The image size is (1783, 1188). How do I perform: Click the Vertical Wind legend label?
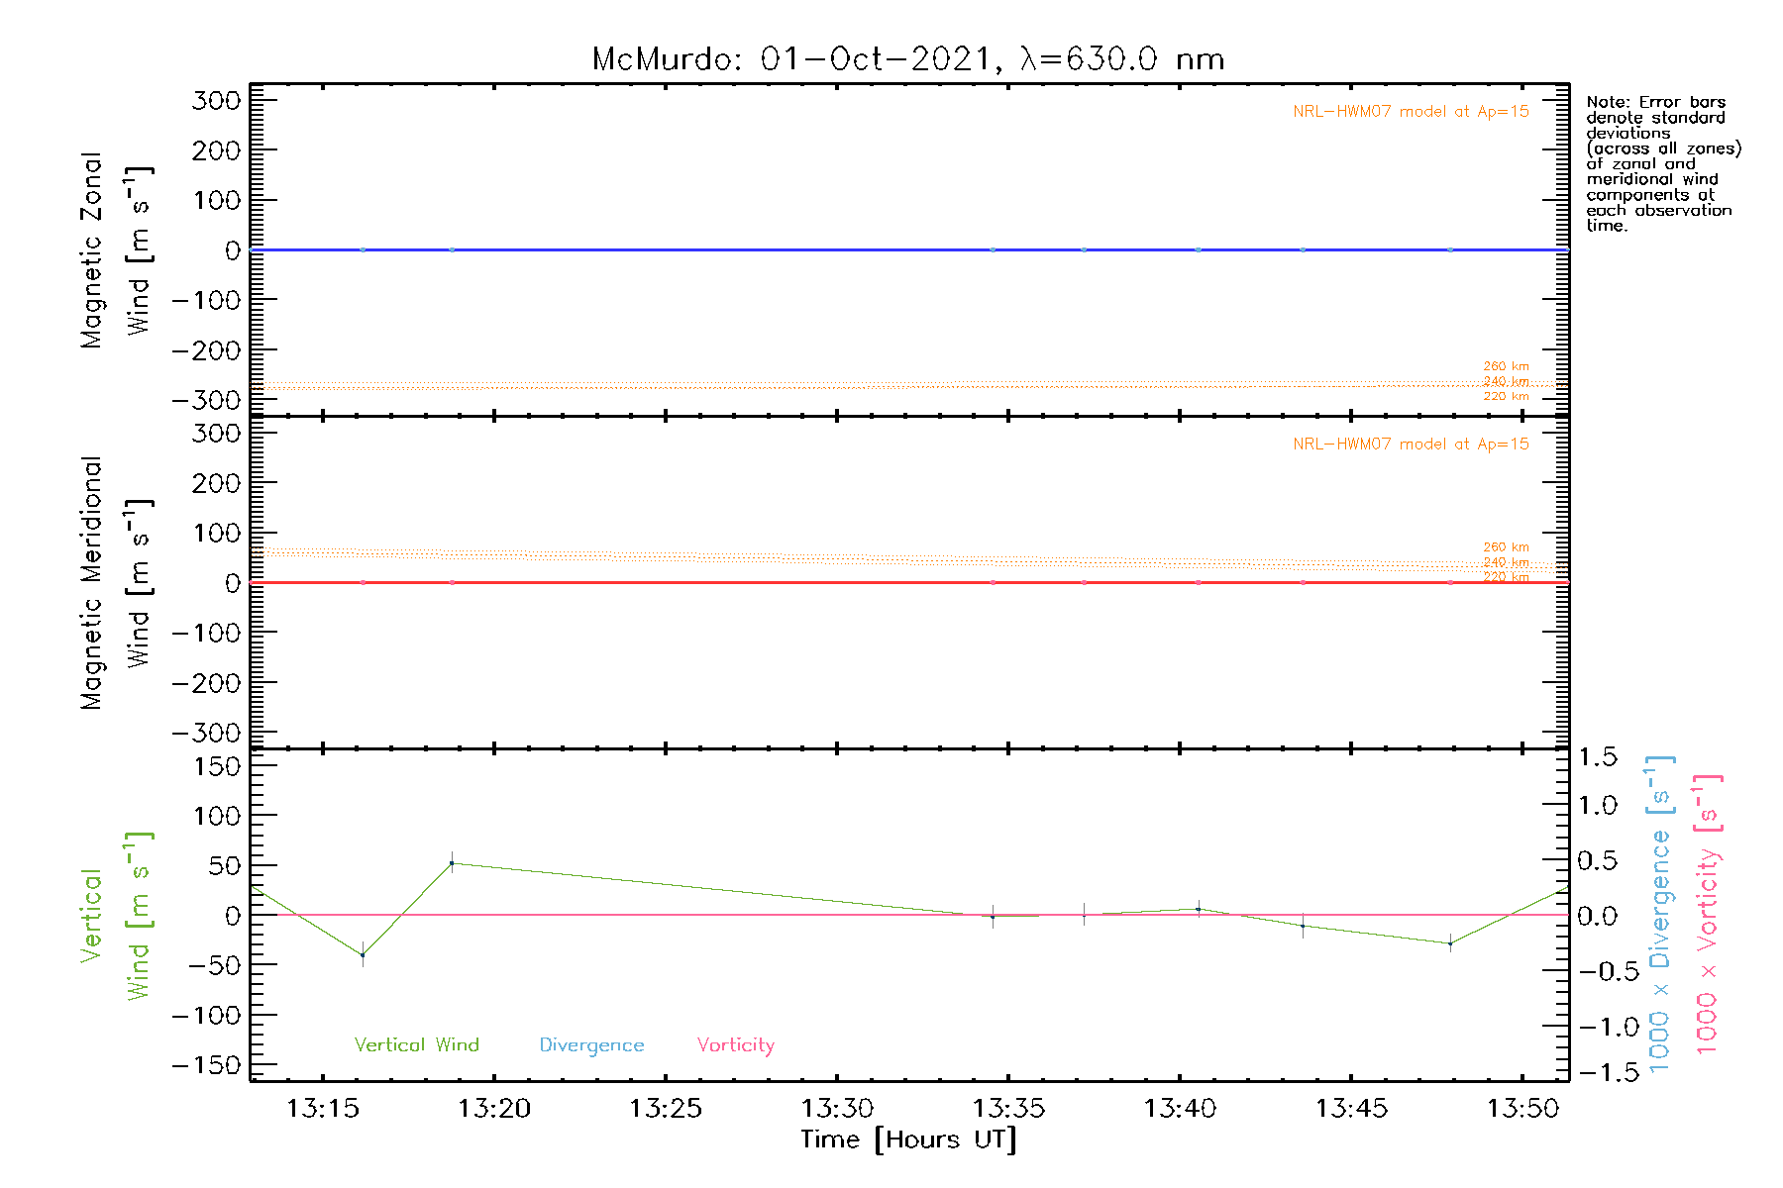click(416, 1044)
